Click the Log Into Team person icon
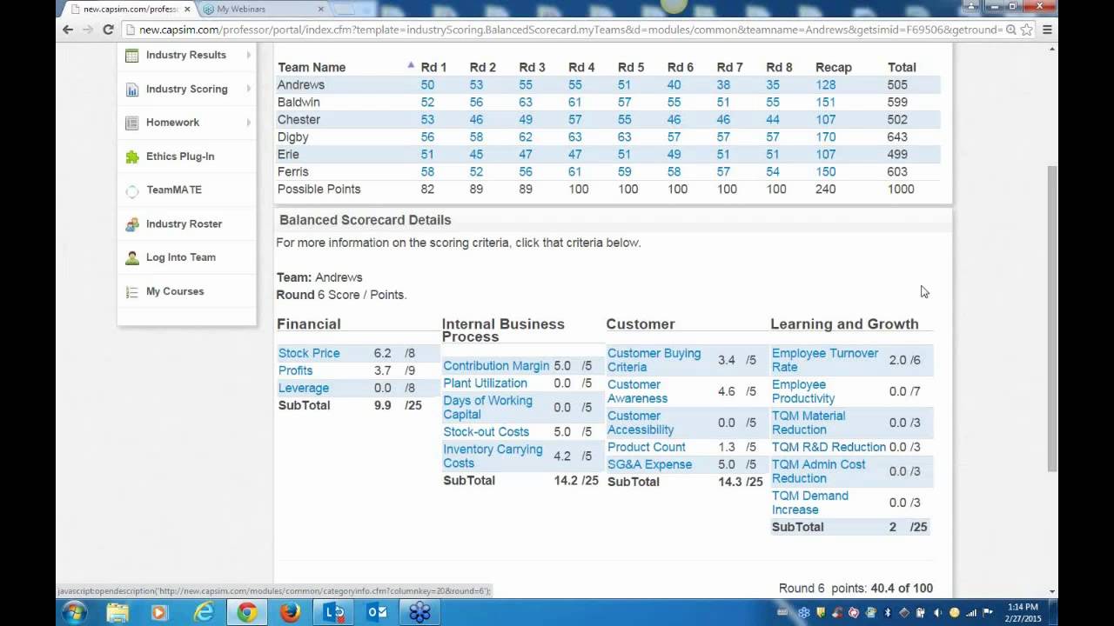Image resolution: width=1114 pixels, height=626 pixels. (132, 257)
